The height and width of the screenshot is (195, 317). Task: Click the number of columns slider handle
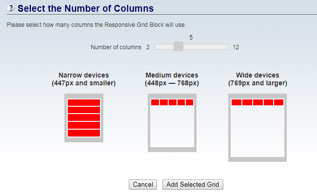tap(178, 46)
